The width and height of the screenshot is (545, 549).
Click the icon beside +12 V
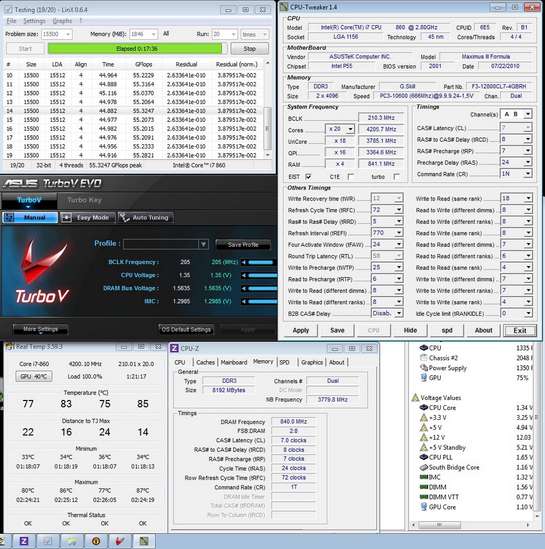pyautogui.click(x=423, y=437)
